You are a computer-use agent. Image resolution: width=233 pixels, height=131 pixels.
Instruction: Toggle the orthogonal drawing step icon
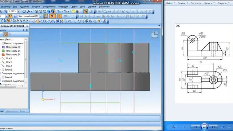(x=73, y=16)
